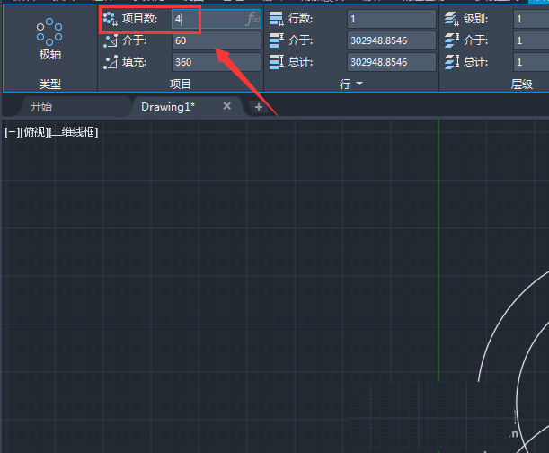549x453 pixels.
Task: Select the Drawing1* document tab
Action: (168, 106)
